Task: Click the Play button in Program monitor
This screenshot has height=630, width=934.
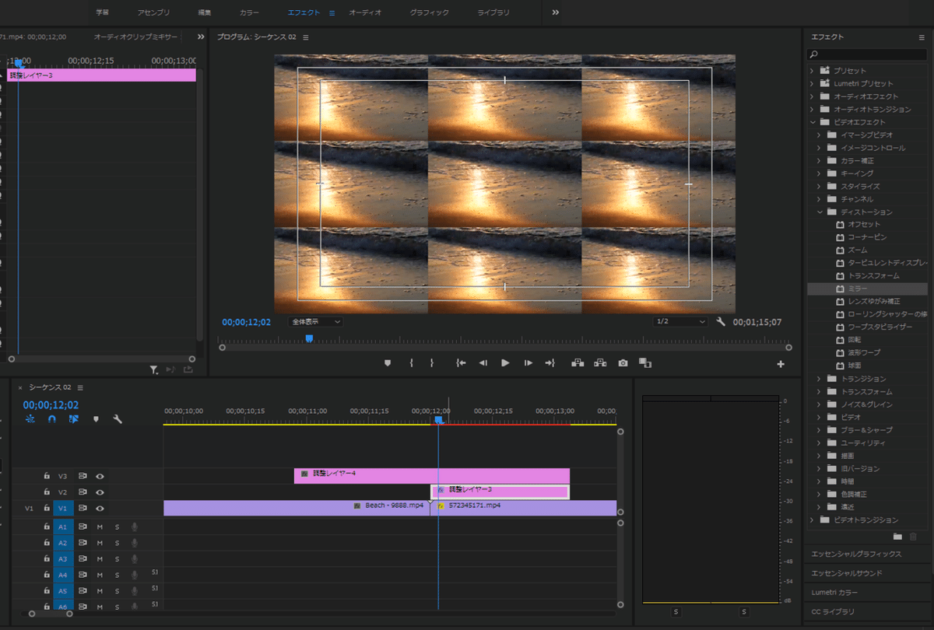Action: coord(505,362)
